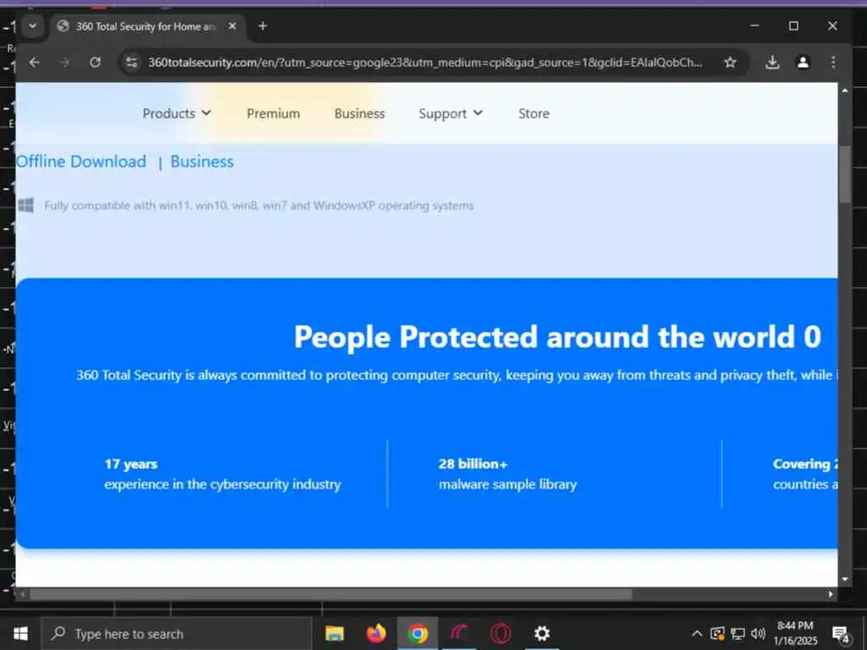Open the Chrome downloads icon
This screenshot has width=867, height=650.
[772, 63]
